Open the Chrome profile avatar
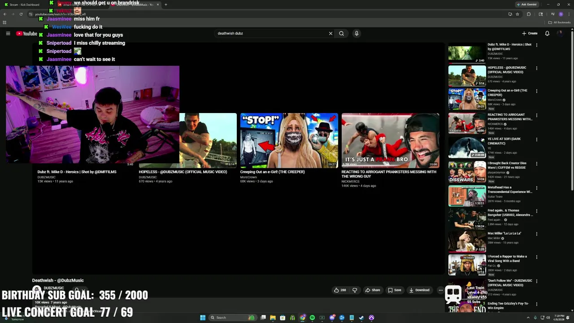 561,14
